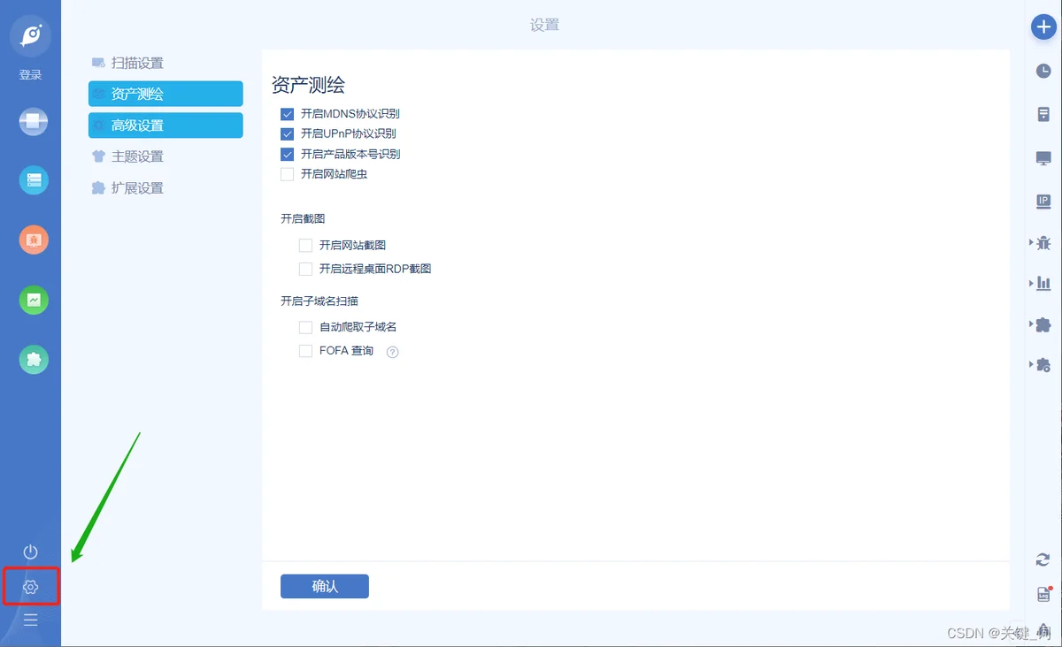
Task: Open the teal puzzle extensions icon
Action: [x=34, y=360]
